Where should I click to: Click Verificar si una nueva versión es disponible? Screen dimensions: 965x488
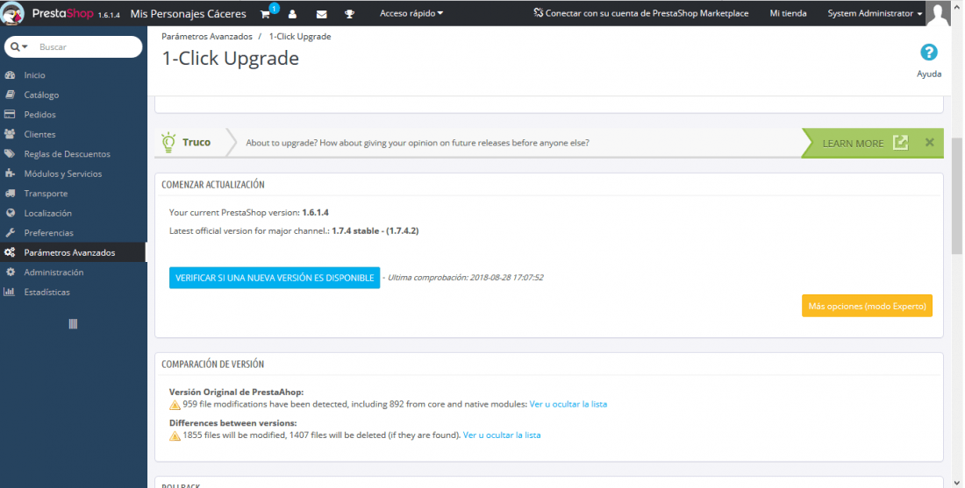click(x=275, y=278)
